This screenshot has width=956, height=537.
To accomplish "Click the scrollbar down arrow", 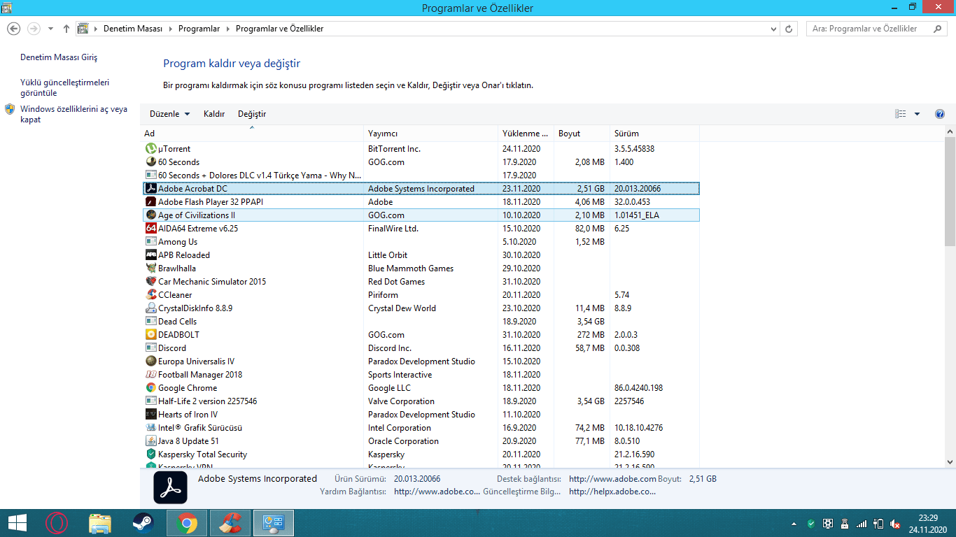I will [x=950, y=461].
